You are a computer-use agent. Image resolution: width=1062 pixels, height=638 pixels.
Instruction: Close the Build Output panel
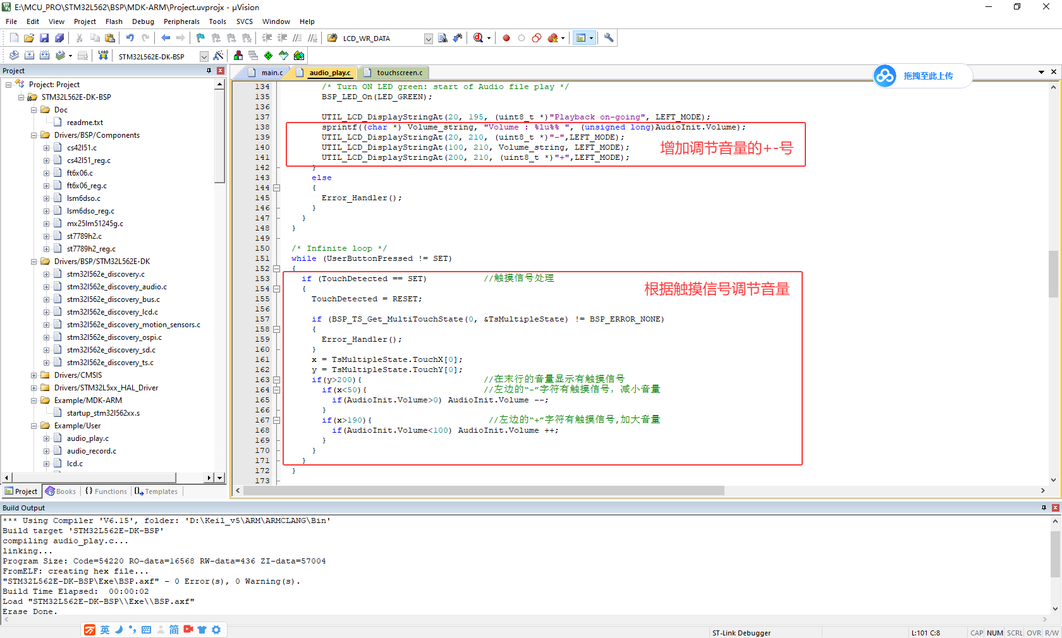click(x=1055, y=508)
